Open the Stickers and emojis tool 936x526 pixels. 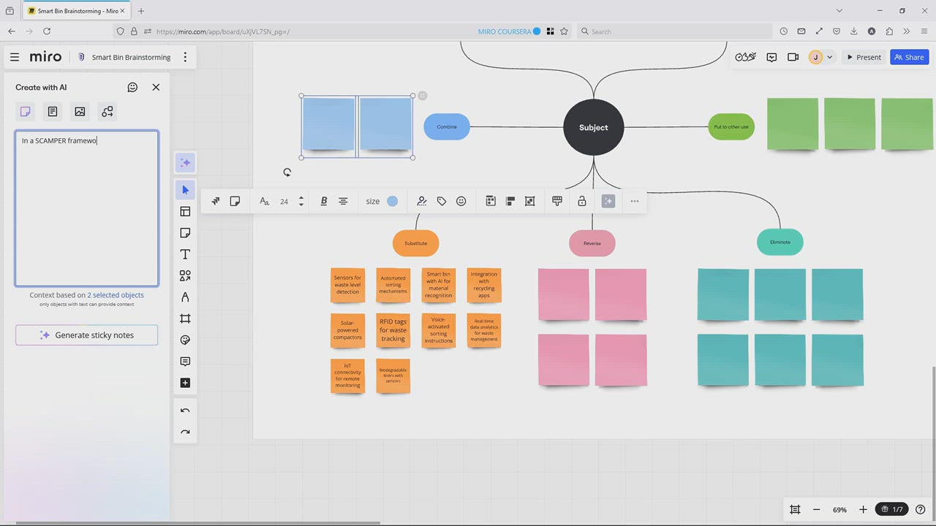coord(185,340)
